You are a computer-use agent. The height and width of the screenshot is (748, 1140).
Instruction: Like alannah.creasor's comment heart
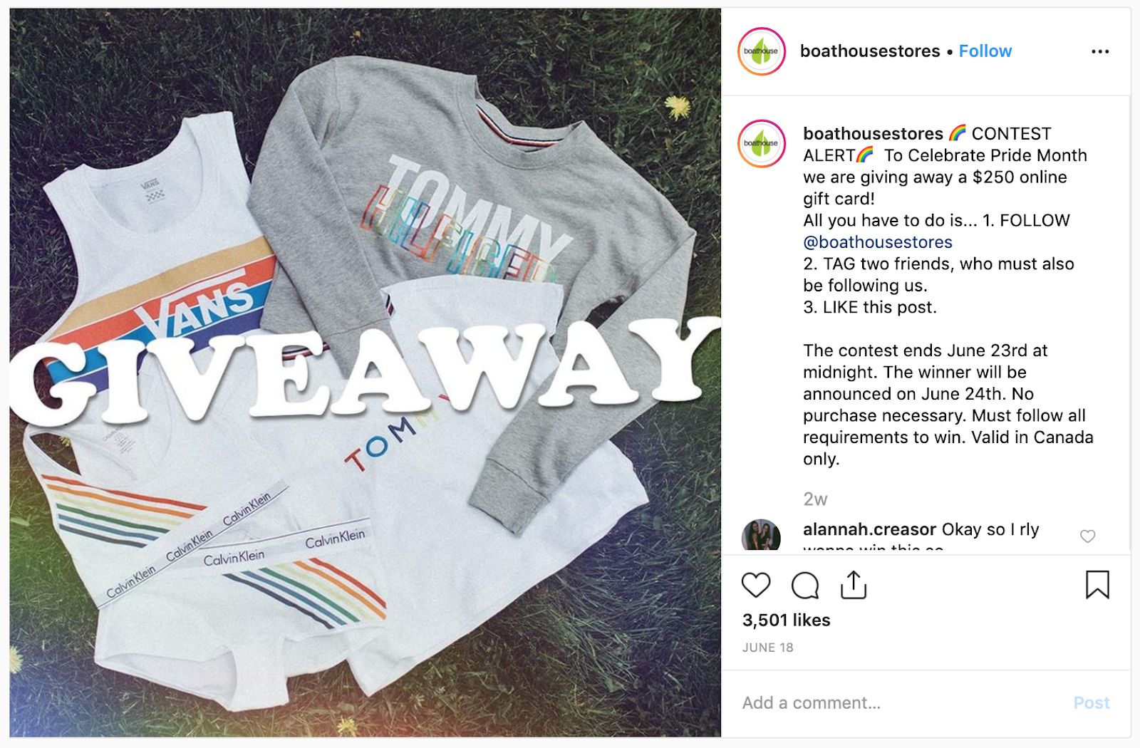pos(1087,536)
